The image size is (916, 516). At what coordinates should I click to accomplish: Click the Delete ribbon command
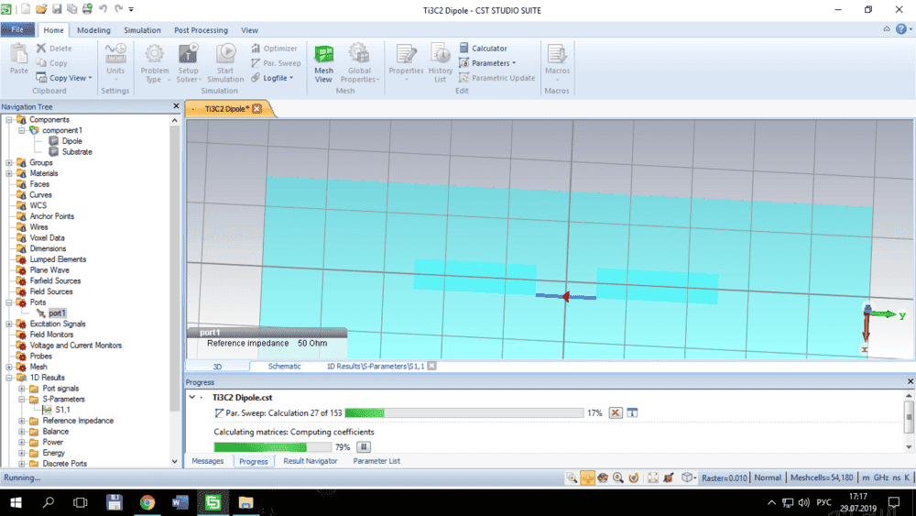click(x=54, y=49)
